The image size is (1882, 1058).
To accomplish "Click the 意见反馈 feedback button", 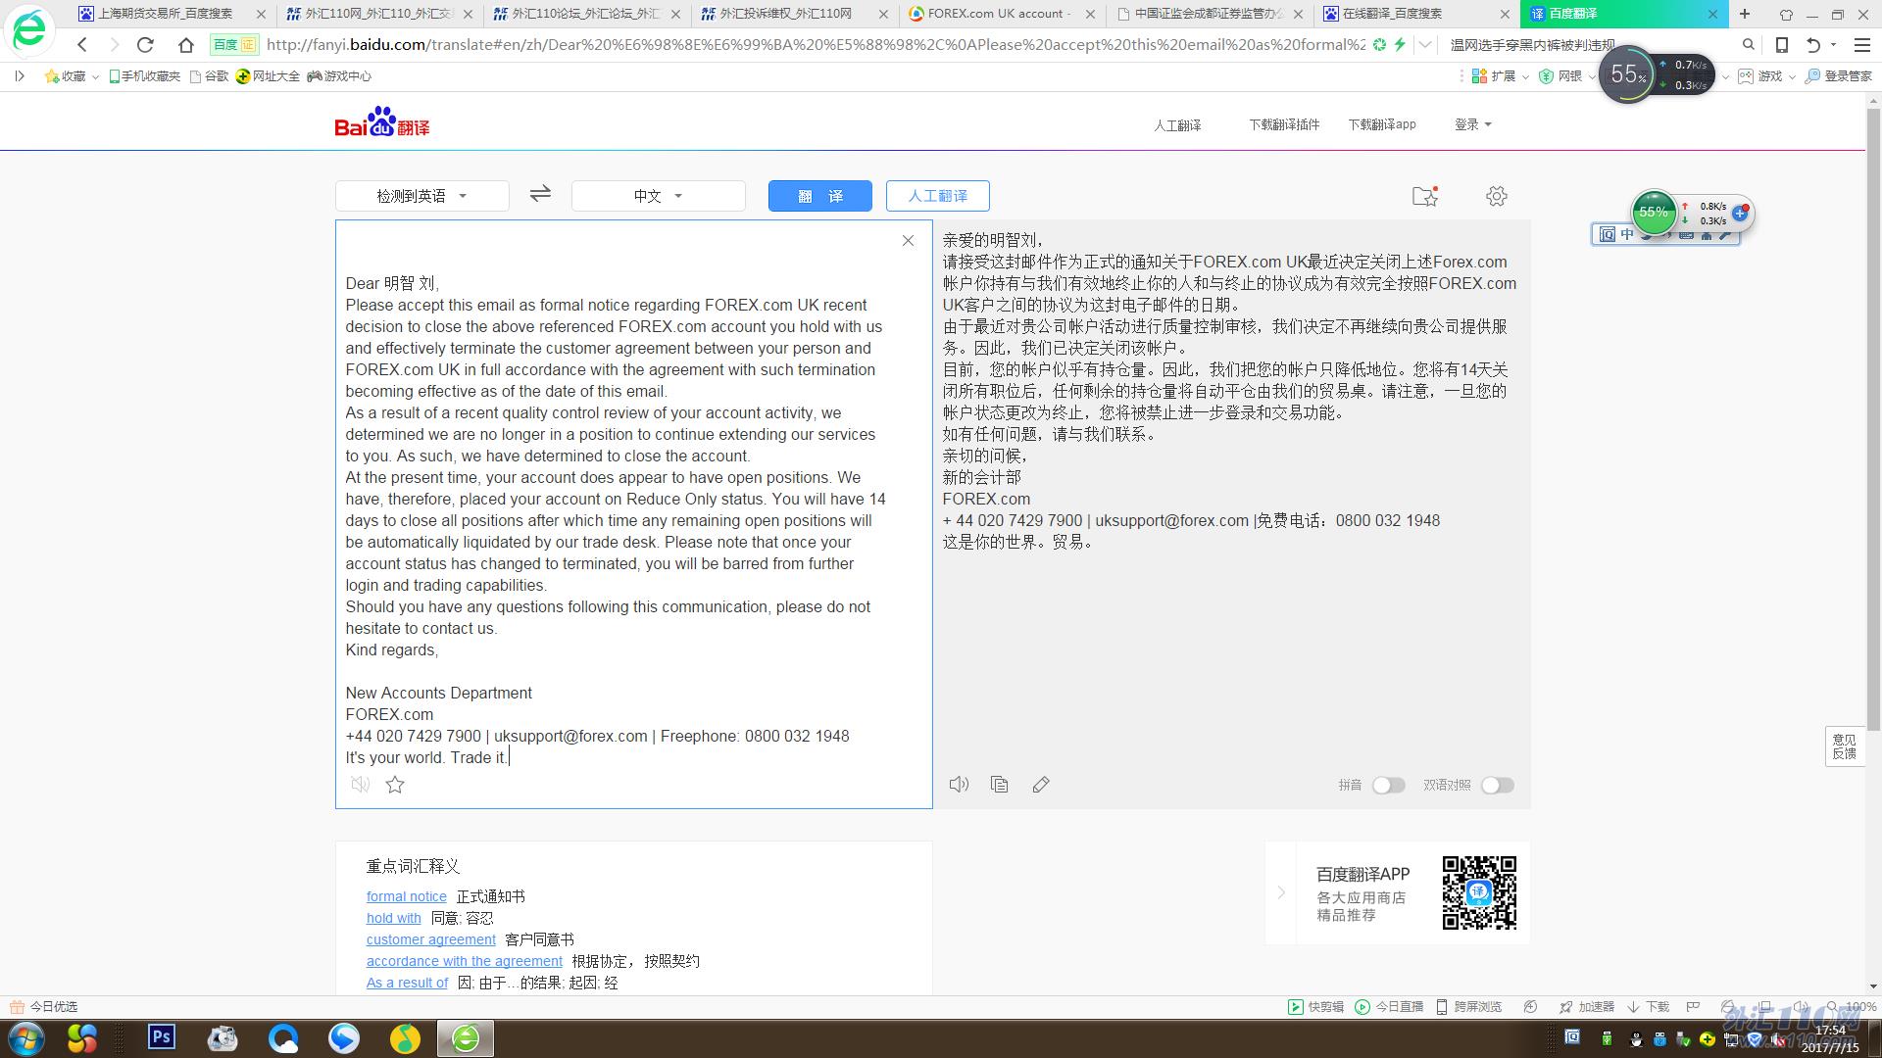I will tap(1844, 746).
